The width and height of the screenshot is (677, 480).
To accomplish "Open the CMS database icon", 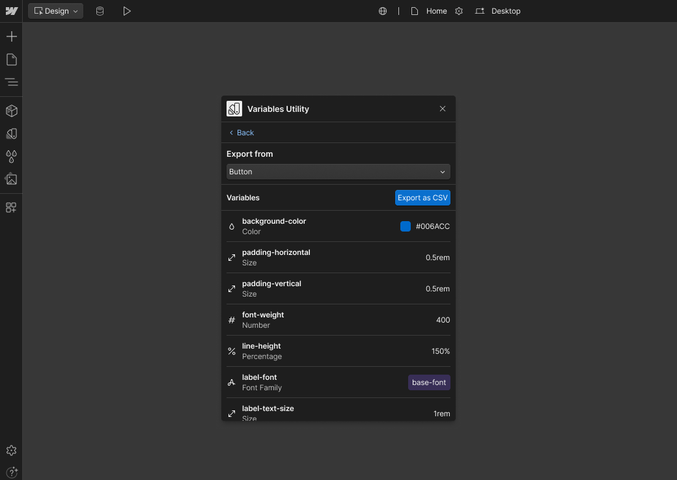I will pyautogui.click(x=100, y=11).
